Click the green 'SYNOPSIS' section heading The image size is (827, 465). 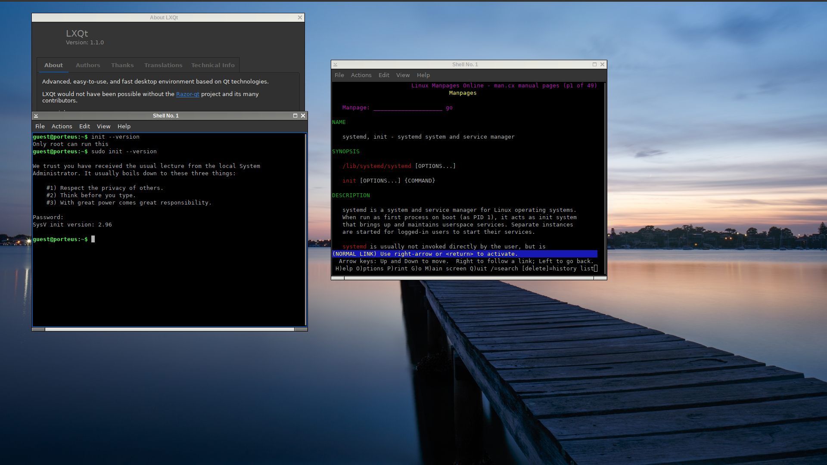[346, 152]
